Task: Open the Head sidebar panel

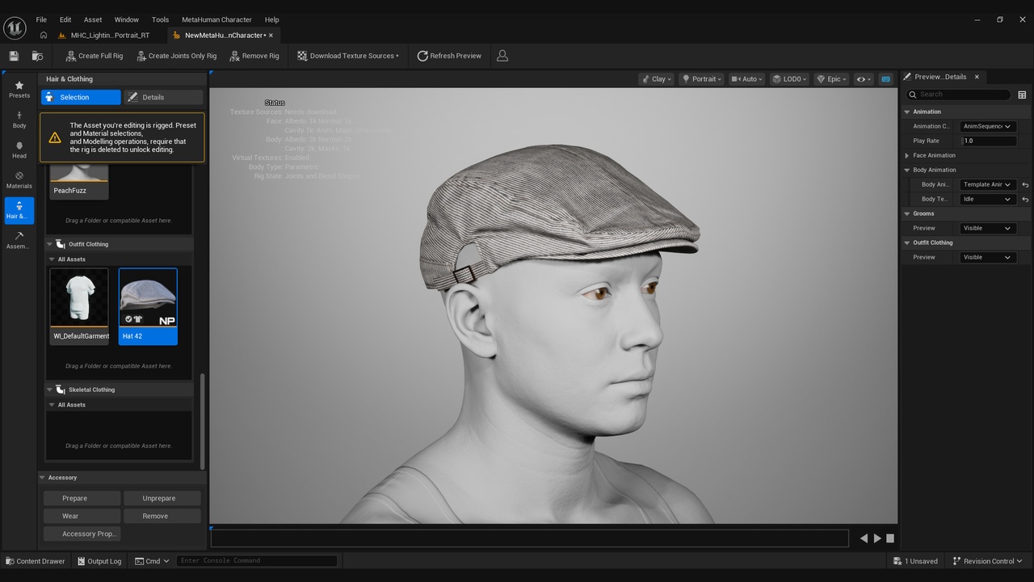Action: (19, 150)
